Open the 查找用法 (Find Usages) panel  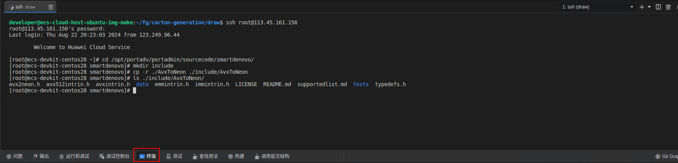205,156
